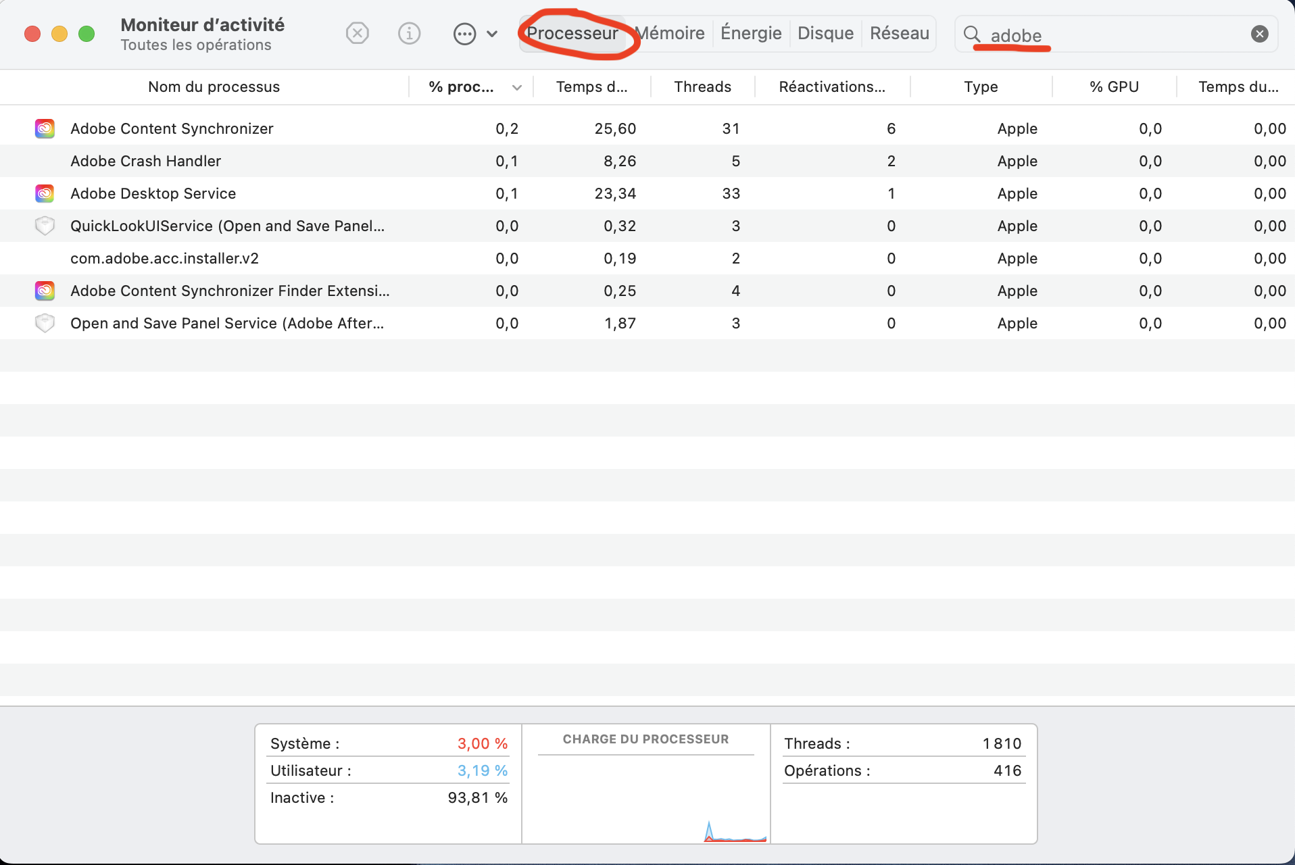The width and height of the screenshot is (1295, 865).
Task: Click the search magnifier icon
Action: 972,33
